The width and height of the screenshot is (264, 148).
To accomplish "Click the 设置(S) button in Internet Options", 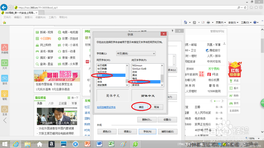I will coord(167,120).
